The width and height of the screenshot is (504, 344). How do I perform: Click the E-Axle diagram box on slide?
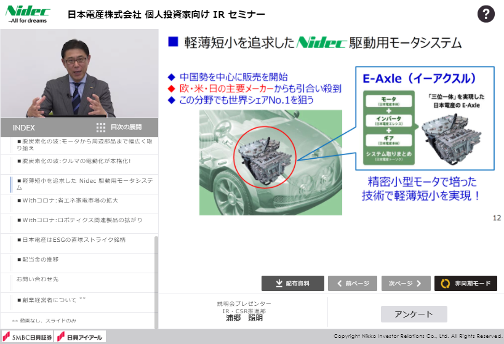[425, 118]
